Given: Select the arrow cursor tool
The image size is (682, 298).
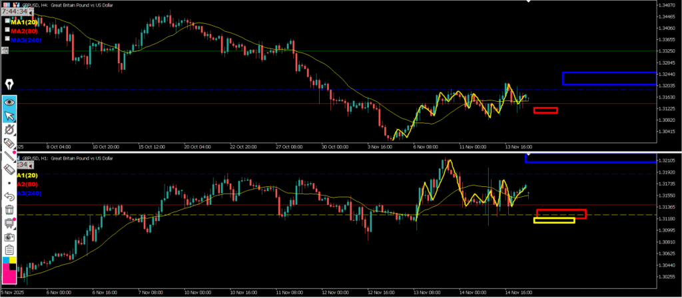Looking at the screenshot, I should pyautogui.click(x=10, y=117).
